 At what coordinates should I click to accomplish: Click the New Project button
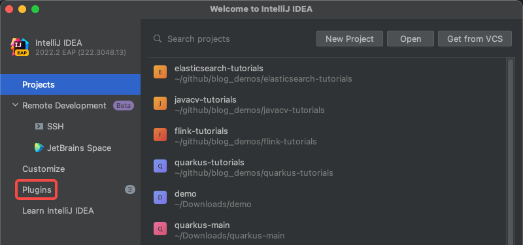click(350, 39)
